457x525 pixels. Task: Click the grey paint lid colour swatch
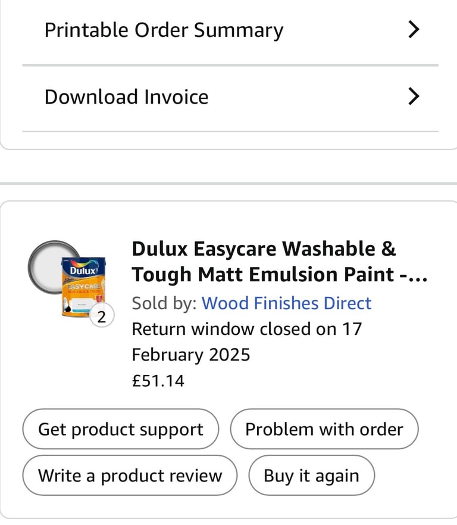(50, 263)
